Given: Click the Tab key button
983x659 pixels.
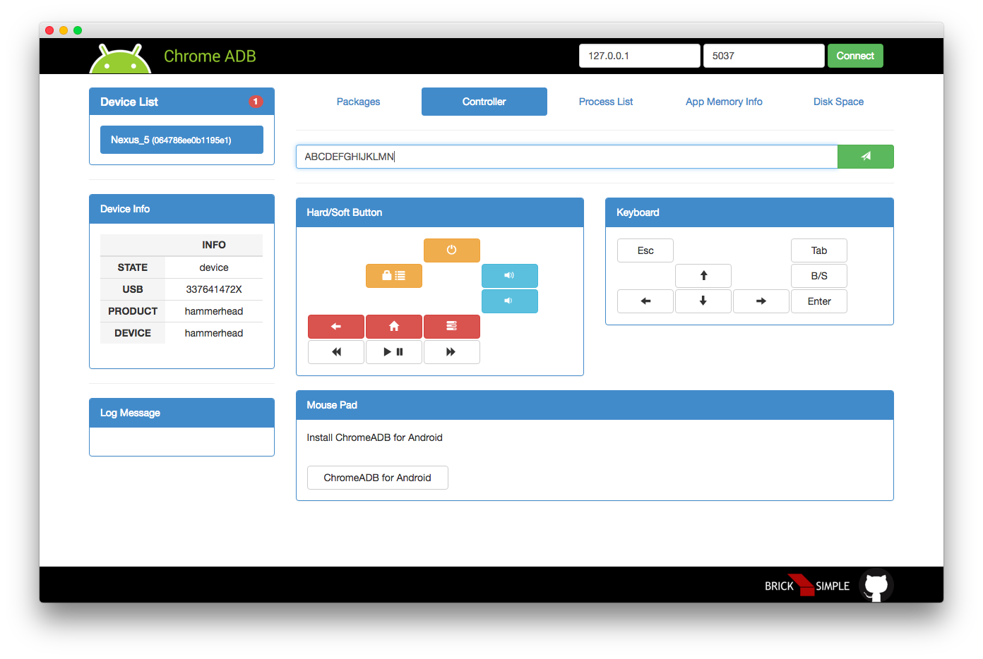Looking at the screenshot, I should click(819, 250).
